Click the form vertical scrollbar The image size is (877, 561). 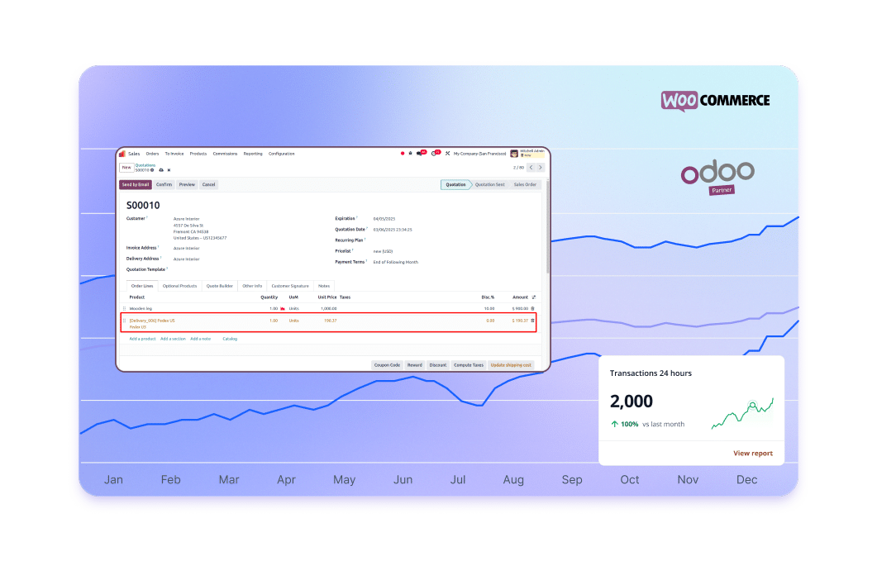[x=547, y=227]
